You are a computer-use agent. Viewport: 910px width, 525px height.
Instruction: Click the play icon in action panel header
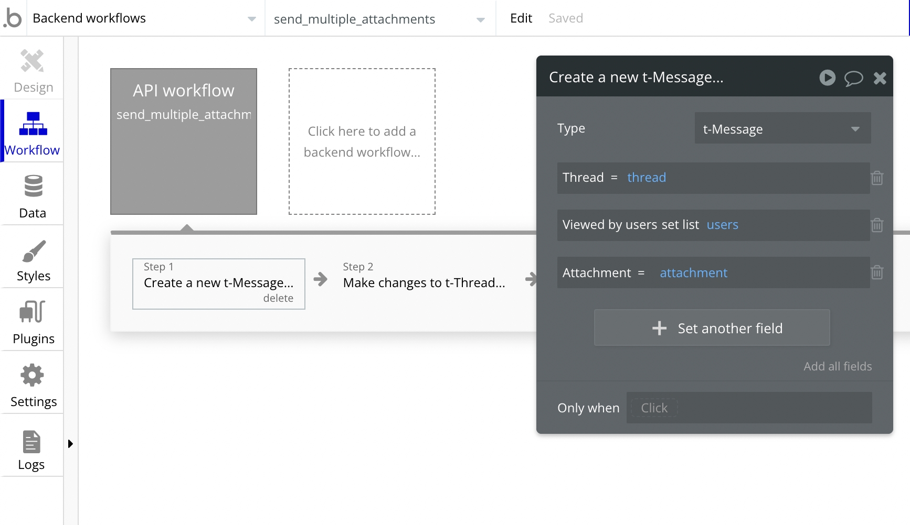[827, 78]
